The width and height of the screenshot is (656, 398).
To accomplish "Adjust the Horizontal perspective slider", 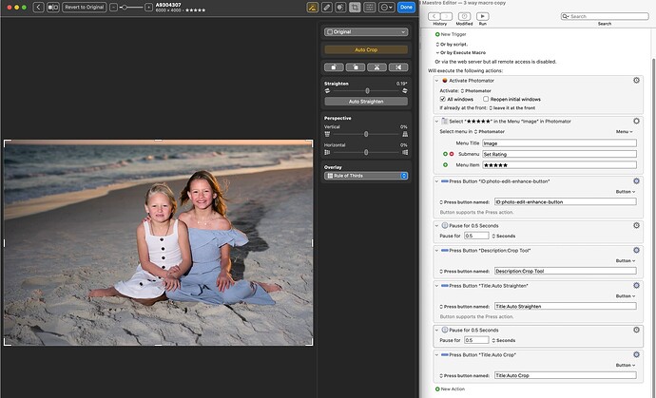I will click(x=366, y=153).
